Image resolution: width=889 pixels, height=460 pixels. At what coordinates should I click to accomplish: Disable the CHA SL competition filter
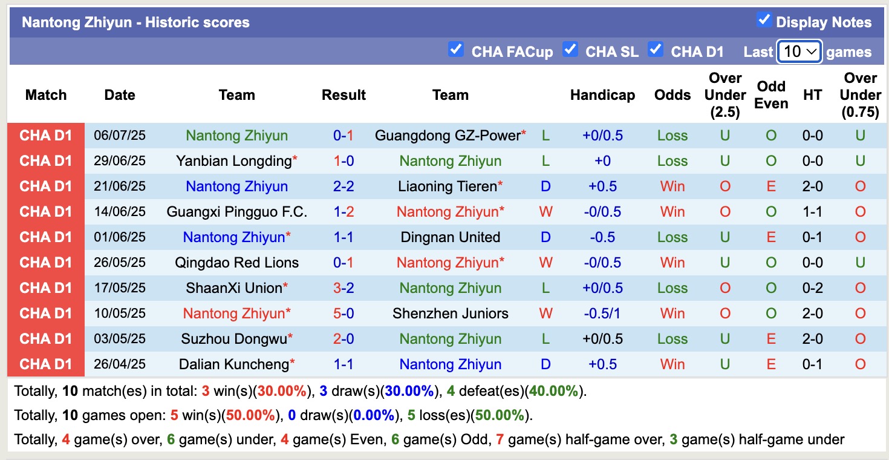pos(570,50)
